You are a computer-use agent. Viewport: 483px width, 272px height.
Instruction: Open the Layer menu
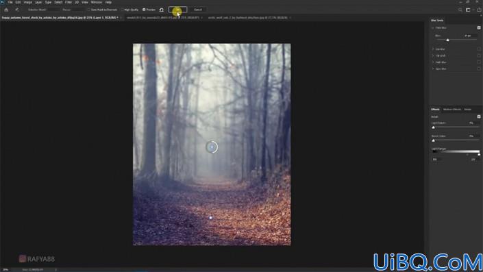click(38, 2)
